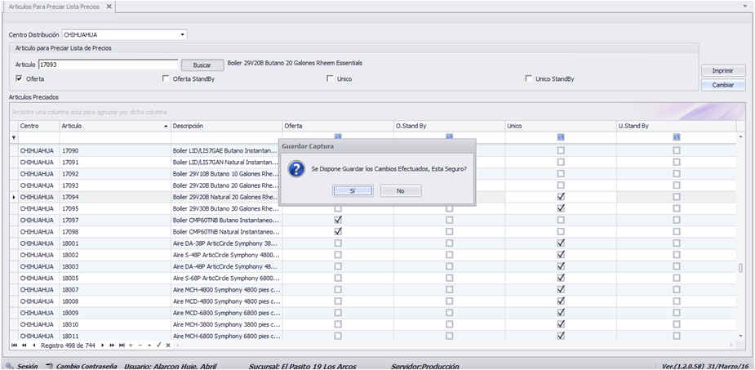Click the Cambio Contraseña icon
Image resolution: width=755 pixels, height=370 pixels.
tap(49, 366)
